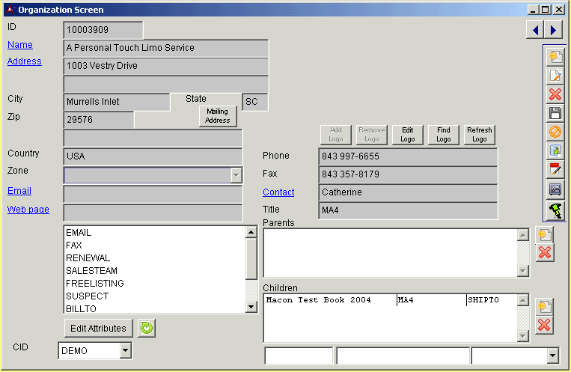The width and height of the screenshot is (571, 372).
Task: Open the dropdown below the Children list
Action: click(x=552, y=356)
